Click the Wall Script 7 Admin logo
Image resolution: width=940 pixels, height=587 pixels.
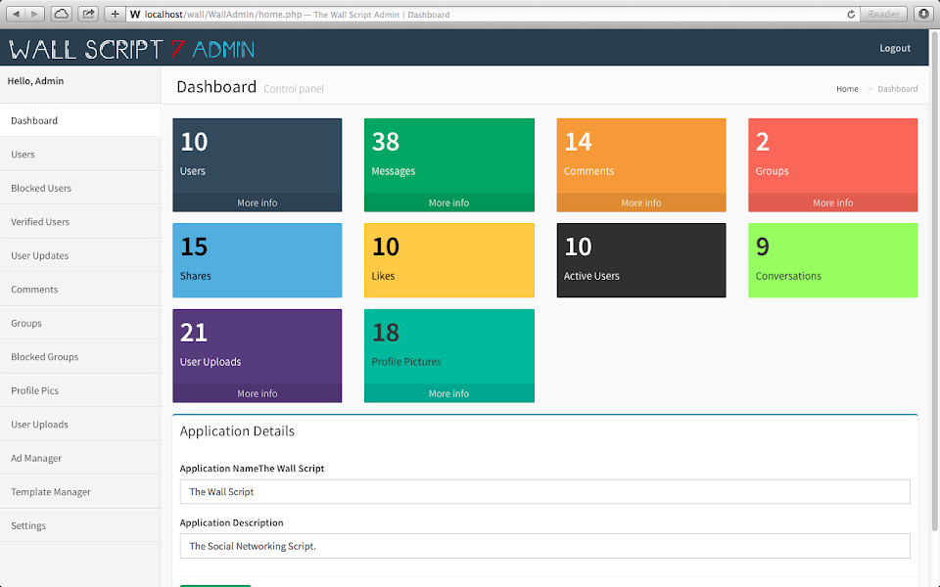click(132, 49)
